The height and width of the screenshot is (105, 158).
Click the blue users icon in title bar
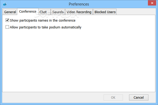pos(5,4)
